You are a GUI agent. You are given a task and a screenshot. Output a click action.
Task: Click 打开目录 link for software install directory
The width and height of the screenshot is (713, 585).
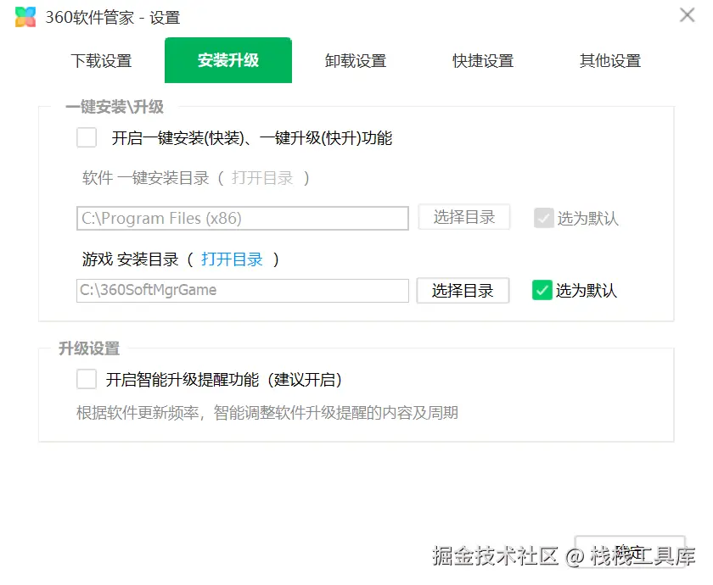(x=262, y=178)
